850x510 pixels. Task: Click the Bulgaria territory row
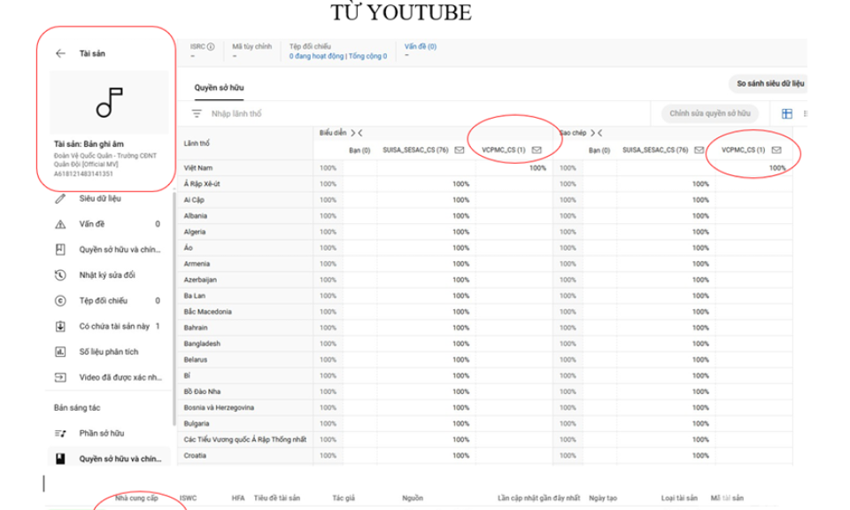tap(484, 424)
